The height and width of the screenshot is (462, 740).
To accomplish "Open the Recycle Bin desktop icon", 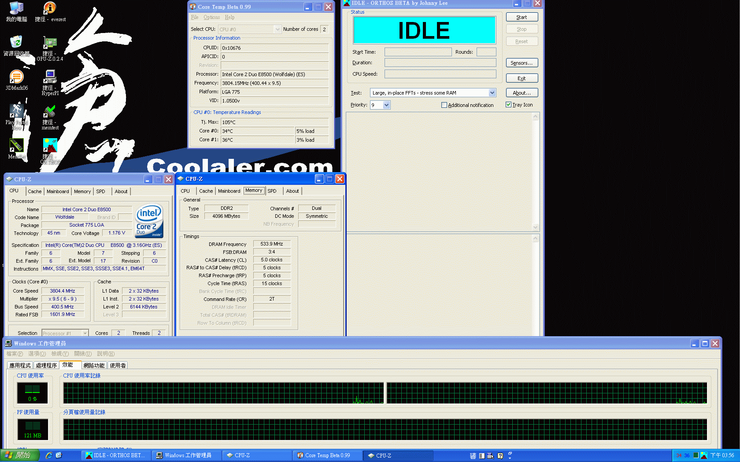I will click(16, 42).
